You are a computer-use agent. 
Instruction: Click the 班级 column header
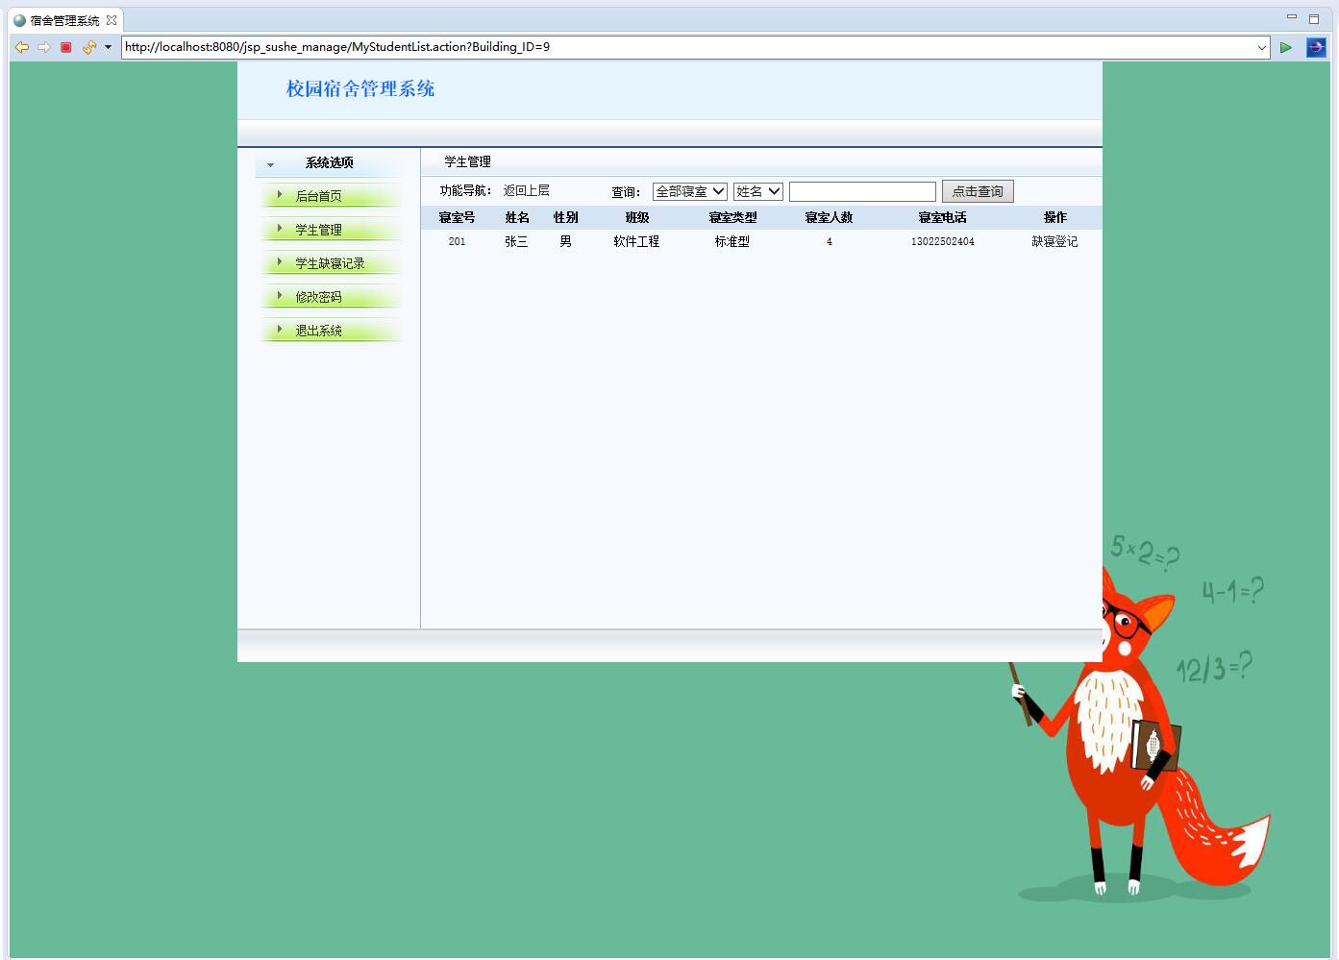(637, 218)
